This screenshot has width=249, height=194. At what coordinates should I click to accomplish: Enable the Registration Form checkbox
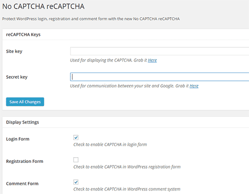[76, 160]
